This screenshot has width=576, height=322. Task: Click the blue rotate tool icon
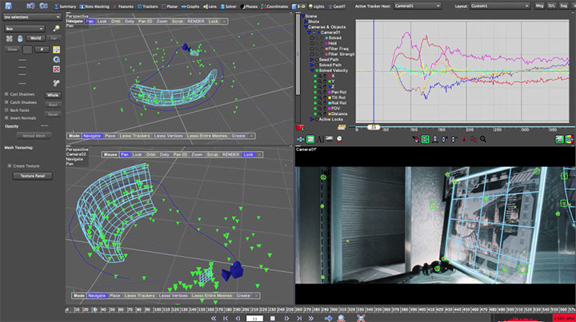[x=56, y=59]
